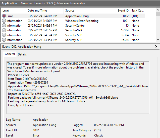Click the 'Termination Time: 4294967295' line
The image size is (160, 138).
[x=28, y=83]
